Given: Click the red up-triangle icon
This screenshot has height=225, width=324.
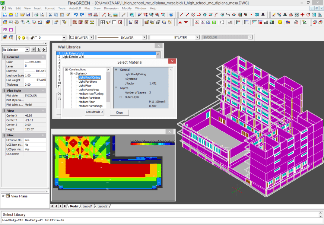Looking at the screenshot, I should 180,22.
